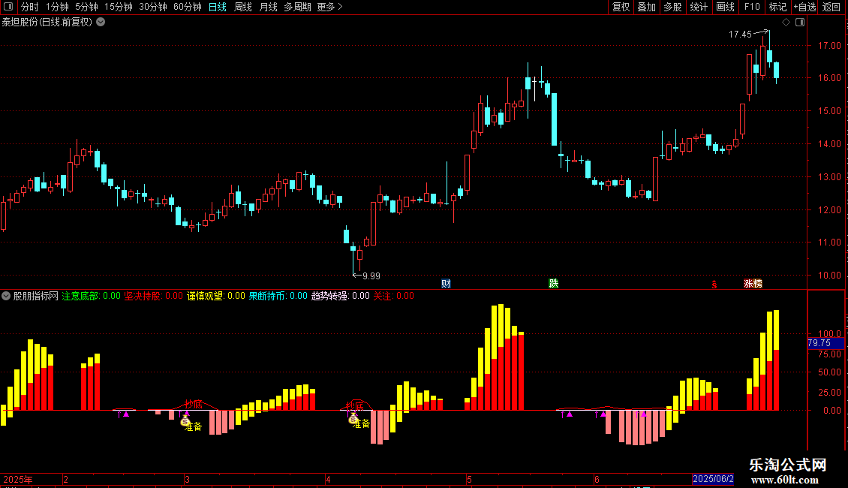848x488 pixels.
Task: Toggle the right side panel icon
Action: pyautogui.click(x=800, y=23)
